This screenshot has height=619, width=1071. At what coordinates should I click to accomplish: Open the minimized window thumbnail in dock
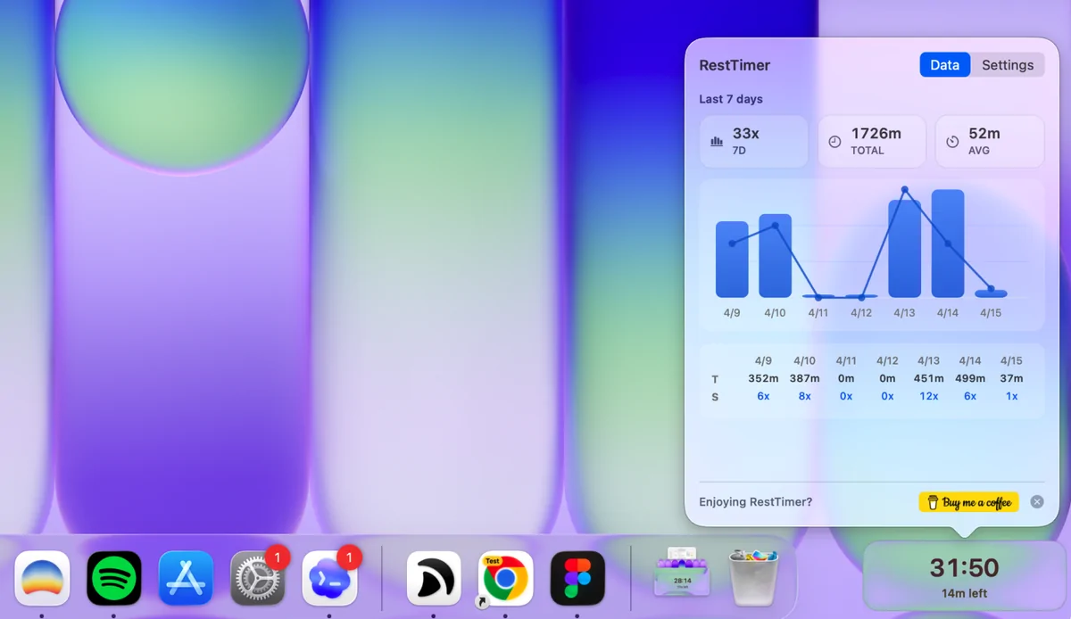(682, 573)
